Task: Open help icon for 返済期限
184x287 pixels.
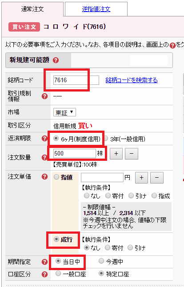Action: tap(45, 139)
